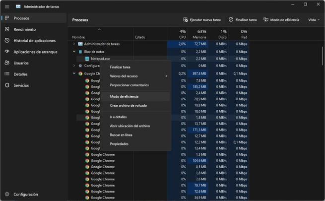
Task: Click the Configuración gear icon
Action: tap(7, 194)
